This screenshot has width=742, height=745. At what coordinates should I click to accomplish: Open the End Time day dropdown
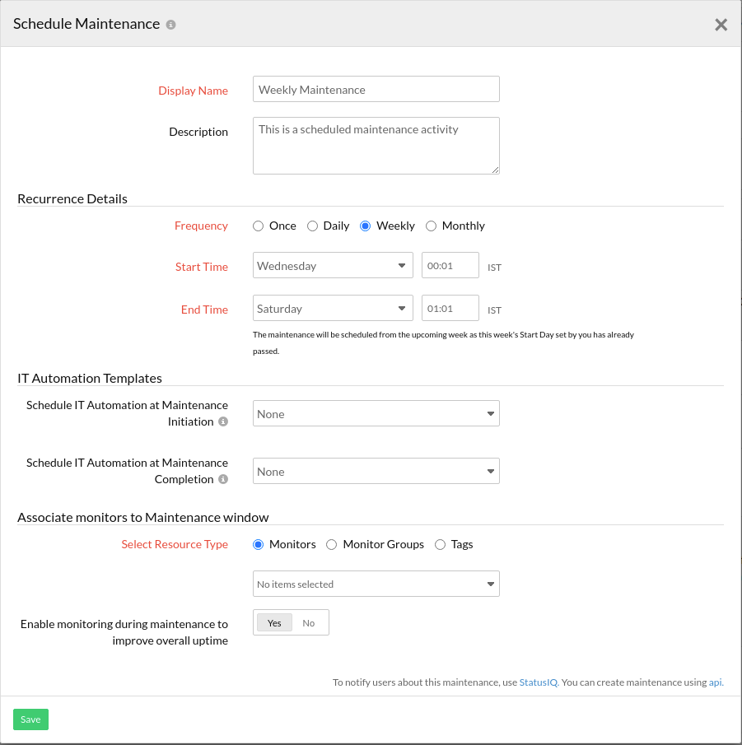(333, 309)
